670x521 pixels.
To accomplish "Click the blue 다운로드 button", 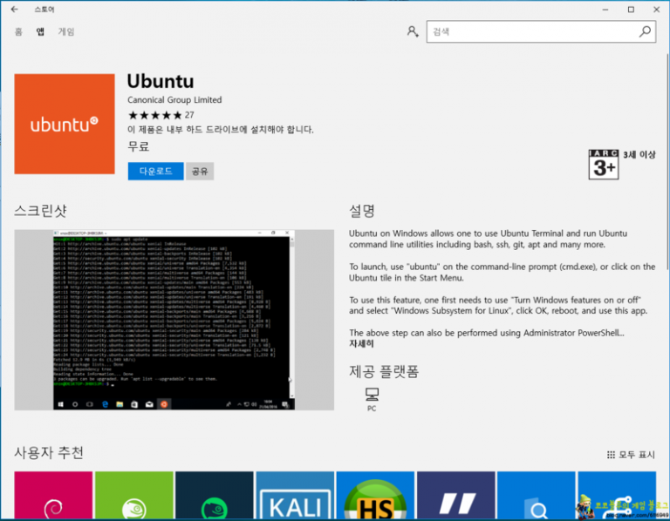I will click(156, 171).
